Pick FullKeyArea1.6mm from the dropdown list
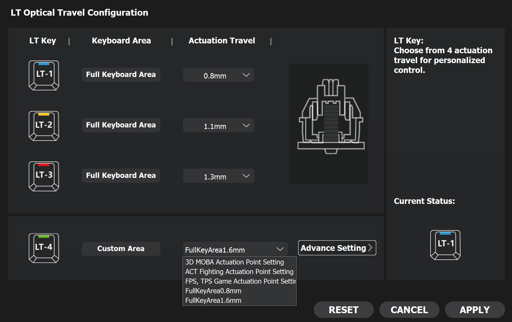512x322 pixels. (213, 301)
